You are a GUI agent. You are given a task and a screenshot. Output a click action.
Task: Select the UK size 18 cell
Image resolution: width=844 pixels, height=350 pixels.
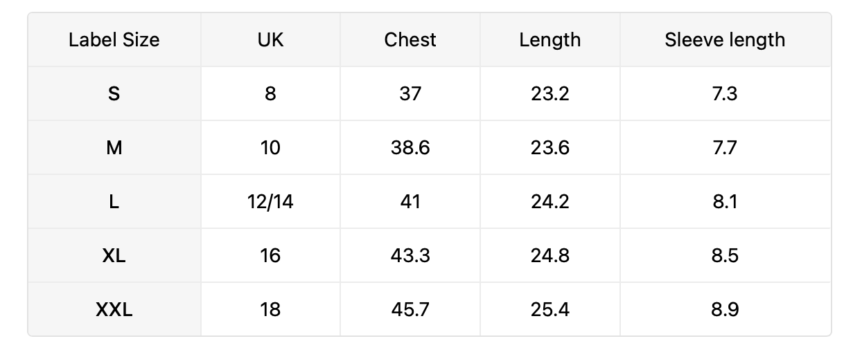pyautogui.click(x=270, y=309)
